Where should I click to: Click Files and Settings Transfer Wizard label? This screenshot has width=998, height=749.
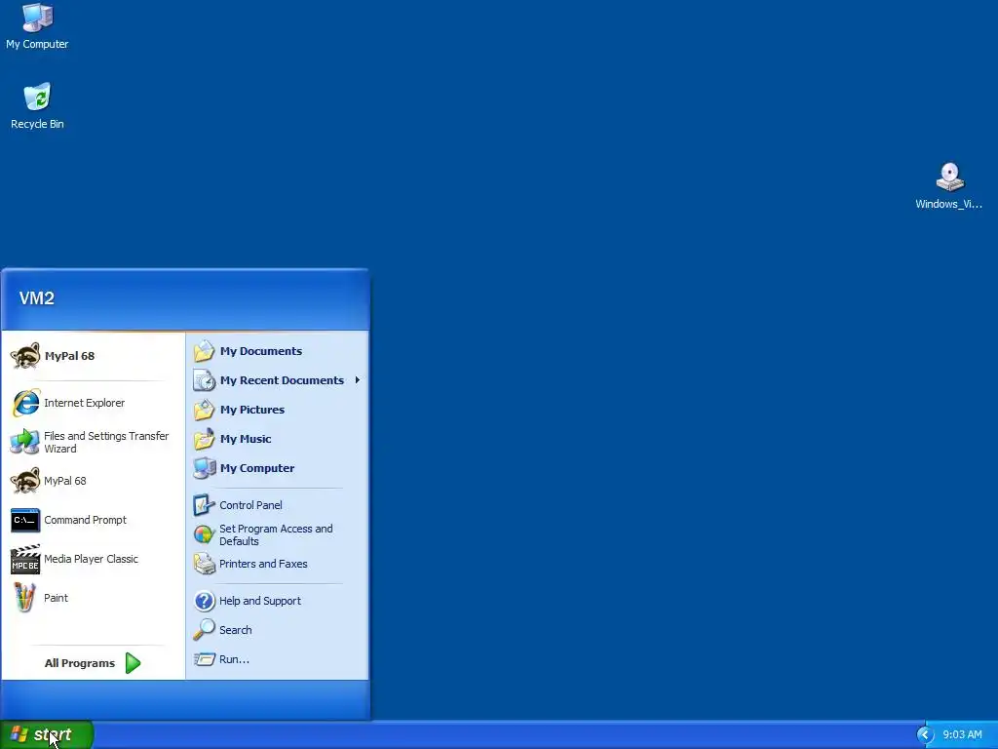pos(106,442)
